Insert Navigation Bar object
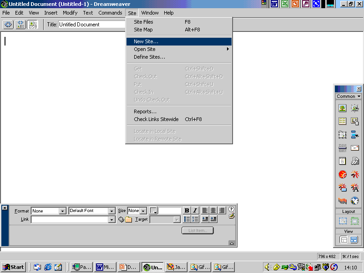 (355, 134)
